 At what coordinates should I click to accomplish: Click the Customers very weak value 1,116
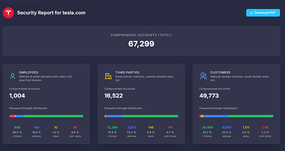pos(265,127)
